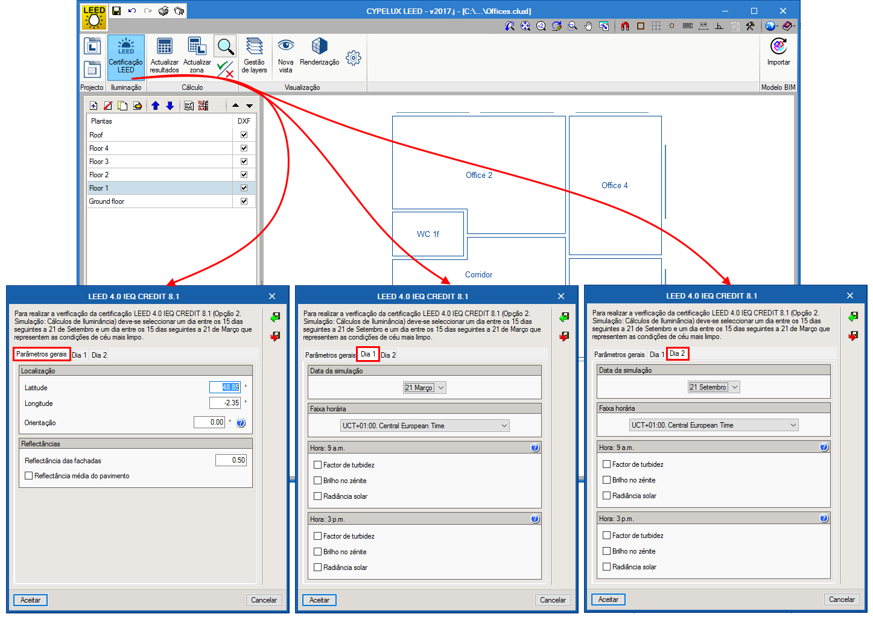The width and height of the screenshot is (873, 617).
Task: Click Office 4 room label in plan
Action: (615, 185)
